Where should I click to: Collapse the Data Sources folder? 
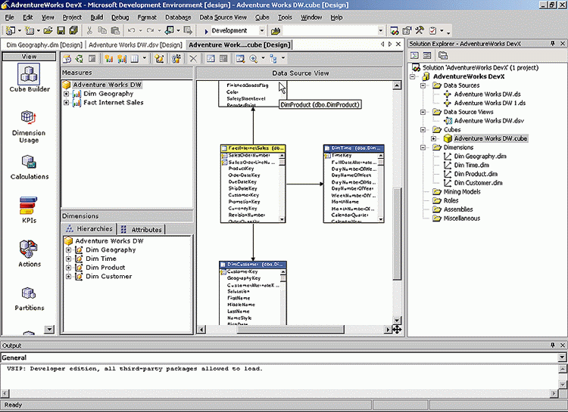[423, 85]
